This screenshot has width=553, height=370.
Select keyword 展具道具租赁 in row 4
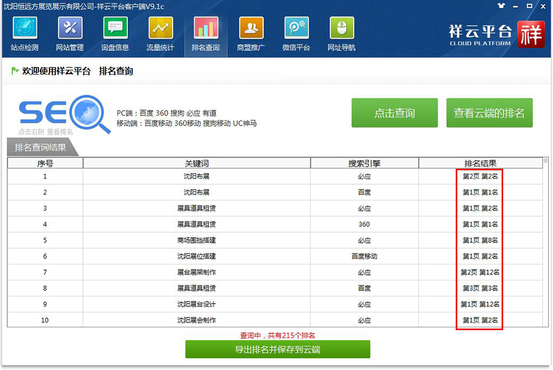(196, 225)
